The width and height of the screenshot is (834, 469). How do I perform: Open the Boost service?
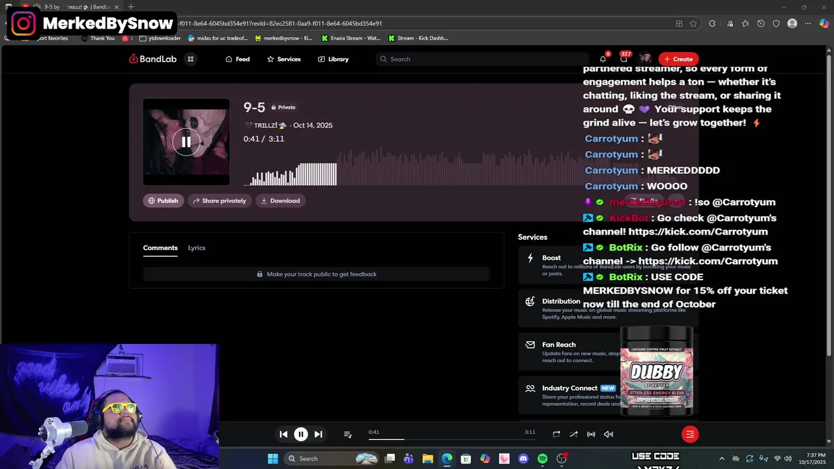(x=608, y=264)
